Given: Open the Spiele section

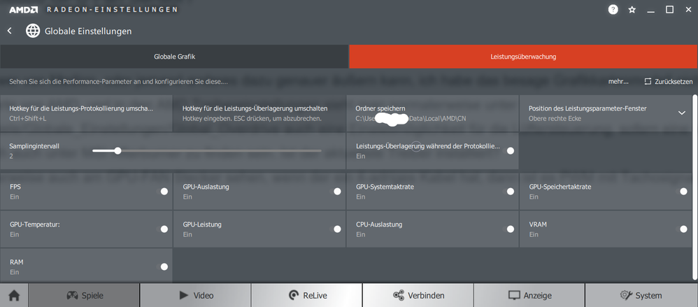Looking at the screenshot, I should 84,295.
